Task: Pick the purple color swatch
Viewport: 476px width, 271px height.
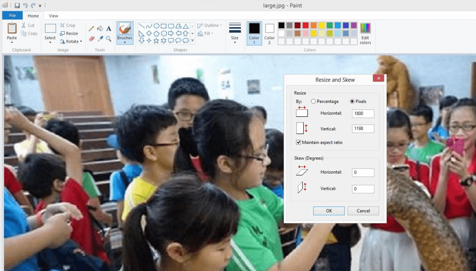Action: pos(354,25)
